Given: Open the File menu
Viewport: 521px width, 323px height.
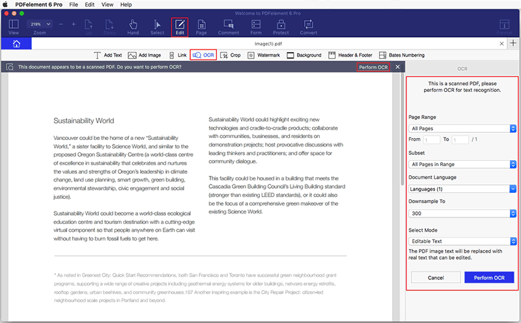Looking at the screenshot, I should click(74, 5).
